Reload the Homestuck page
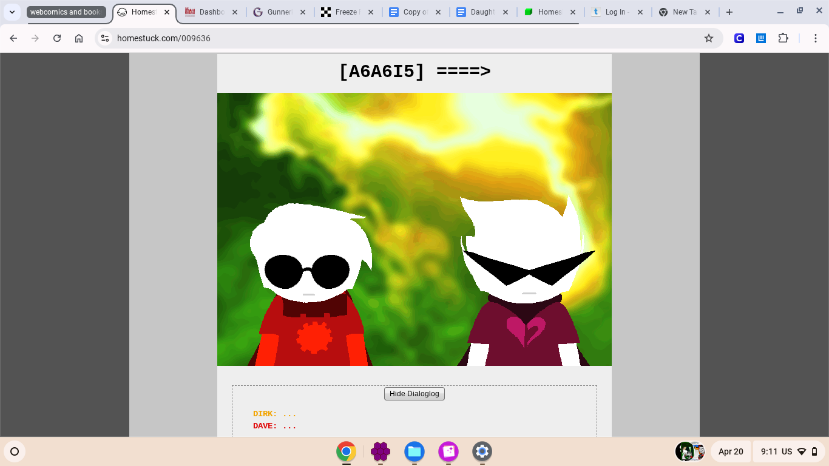 [57, 38]
